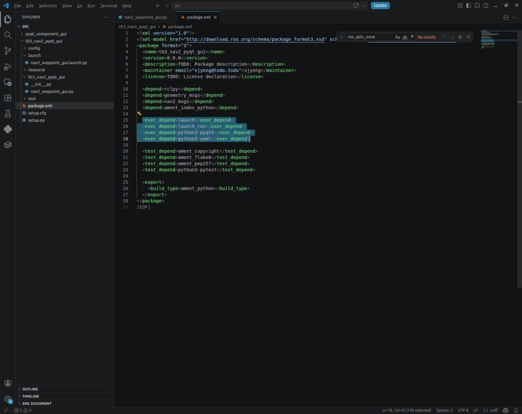Viewport: 522px width, 414px height.
Task: Click the Explorer more actions ellipsis
Action: coord(106,17)
